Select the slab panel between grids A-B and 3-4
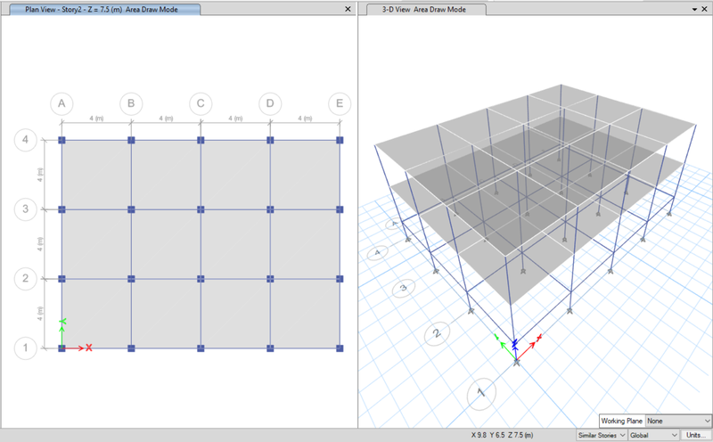Image resolution: width=713 pixels, height=442 pixels. 96,175
